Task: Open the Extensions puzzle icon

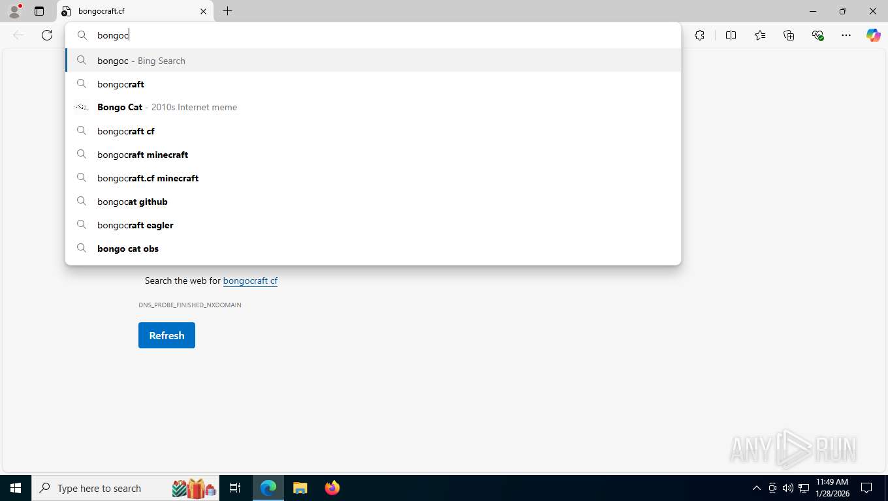Action: click(x=699, y=35)
